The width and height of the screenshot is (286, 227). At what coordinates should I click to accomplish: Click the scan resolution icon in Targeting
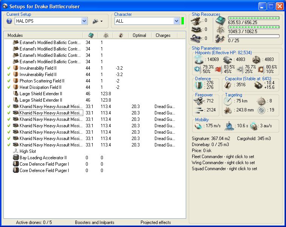click(228, 110)
